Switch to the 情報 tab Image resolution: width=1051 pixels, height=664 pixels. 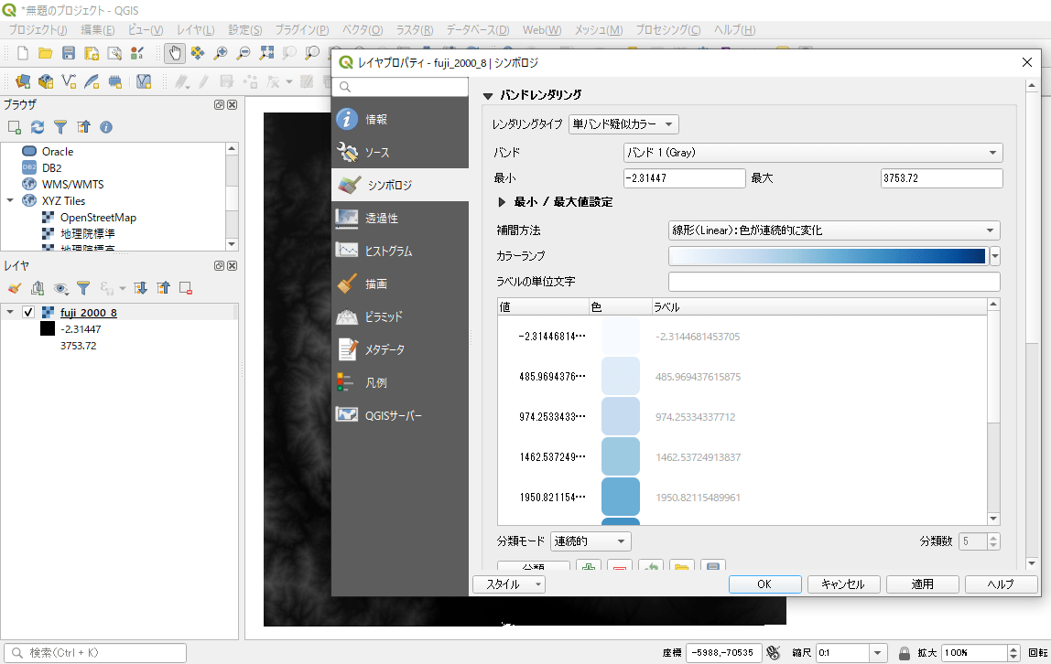[400, 119]
